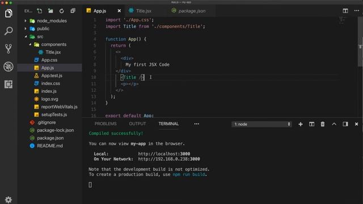Screen dimensions: 363x204
Task: Collapse the src folder
Action: click(x=49, y=36)
